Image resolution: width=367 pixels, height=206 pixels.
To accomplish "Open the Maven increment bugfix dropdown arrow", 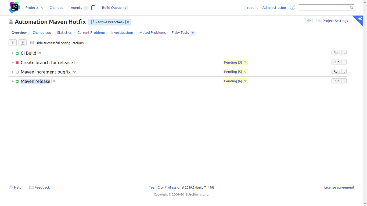I will click(74, 72).
